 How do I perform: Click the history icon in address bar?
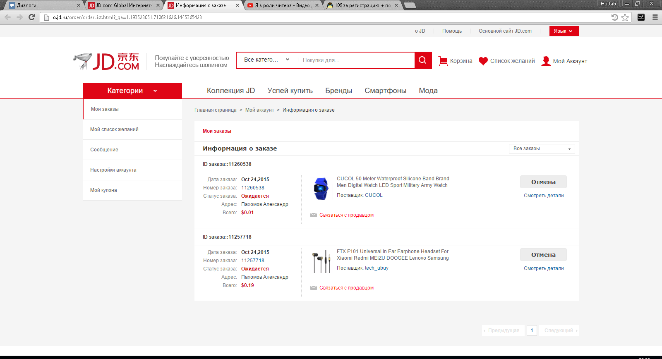click(x=615, y=17)
